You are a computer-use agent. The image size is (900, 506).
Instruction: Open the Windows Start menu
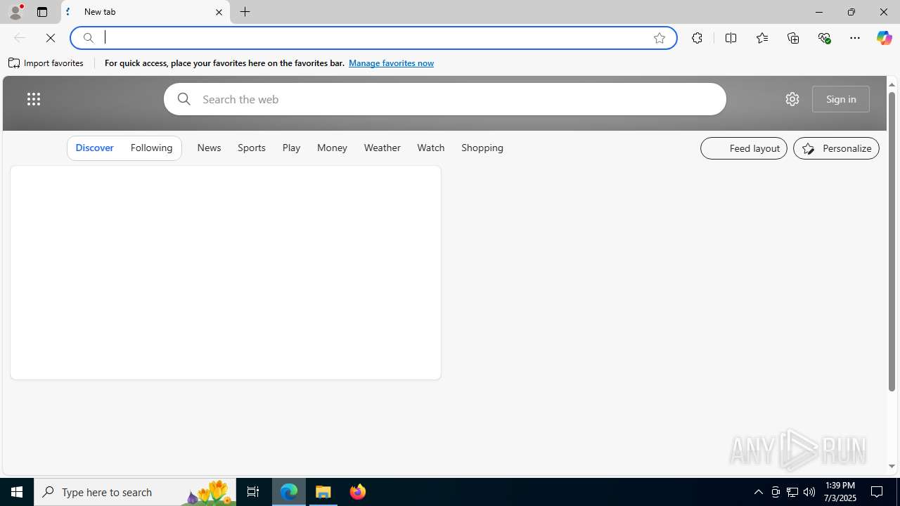(x=17, y=492)
